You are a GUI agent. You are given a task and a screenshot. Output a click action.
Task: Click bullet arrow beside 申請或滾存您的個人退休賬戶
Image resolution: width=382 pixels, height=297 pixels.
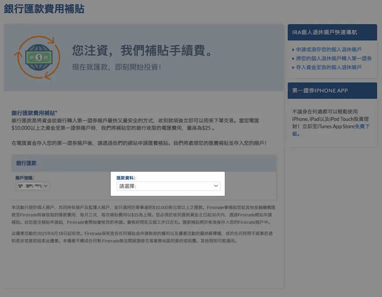click(x=293, y=50)
